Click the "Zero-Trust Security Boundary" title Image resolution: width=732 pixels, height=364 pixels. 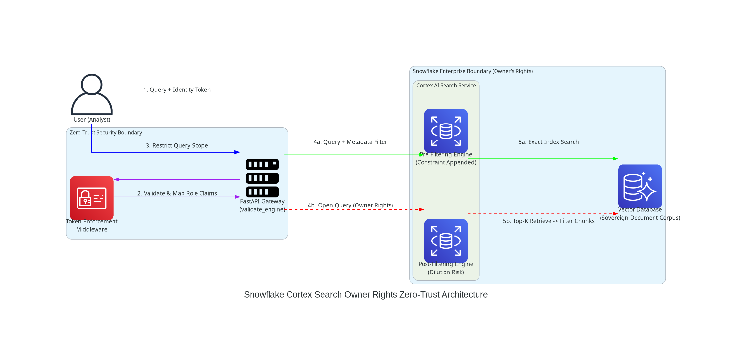(106, 133)
